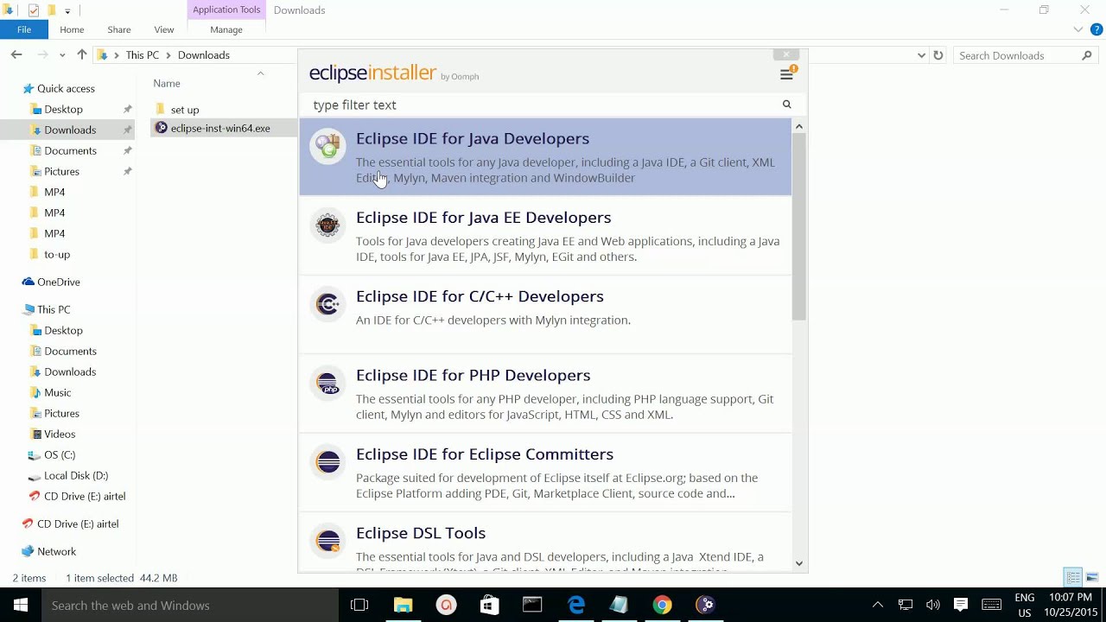The height and width of the screenshot is (622, 1106).
Task: Select Network in navigation pane
Action: pyautogui.click(x=56, y=551)
